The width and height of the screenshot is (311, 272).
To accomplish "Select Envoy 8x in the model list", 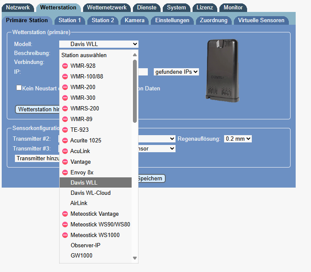I will click(x=95, y=172).
